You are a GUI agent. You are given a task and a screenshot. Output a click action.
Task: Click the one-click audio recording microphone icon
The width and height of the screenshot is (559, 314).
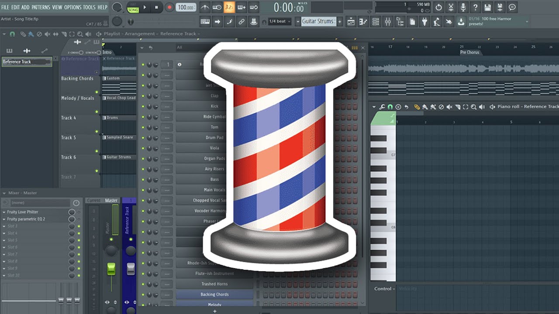click(x=463, y=7)
